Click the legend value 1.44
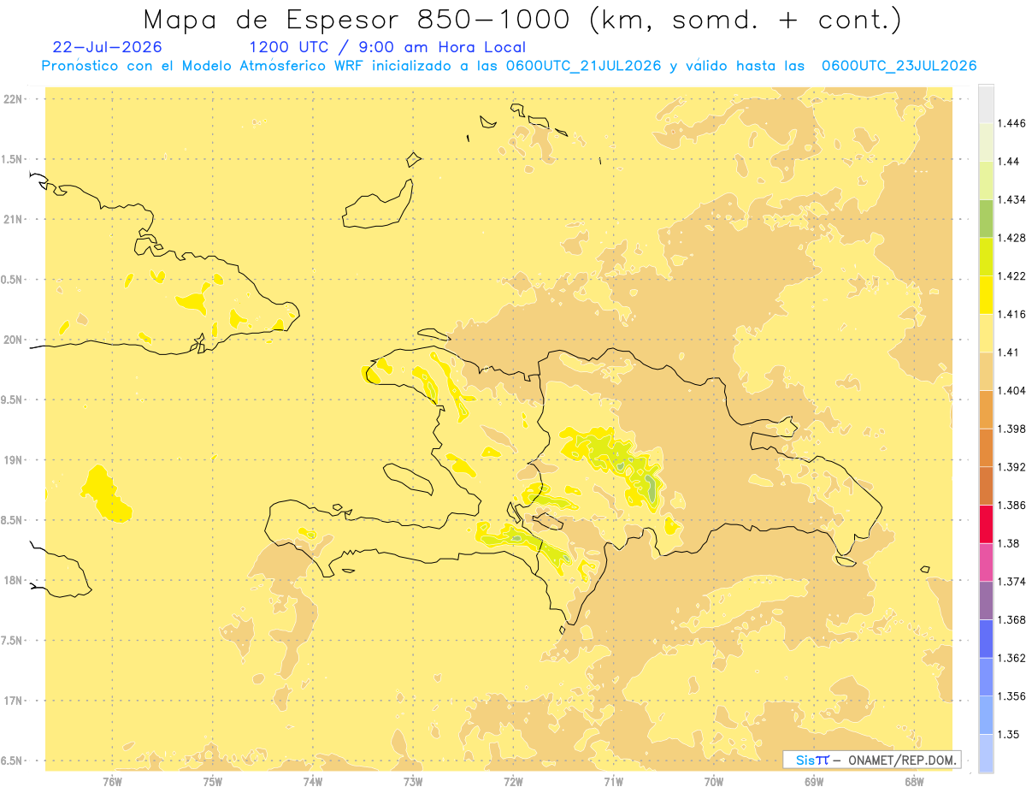 (1008, 162)
